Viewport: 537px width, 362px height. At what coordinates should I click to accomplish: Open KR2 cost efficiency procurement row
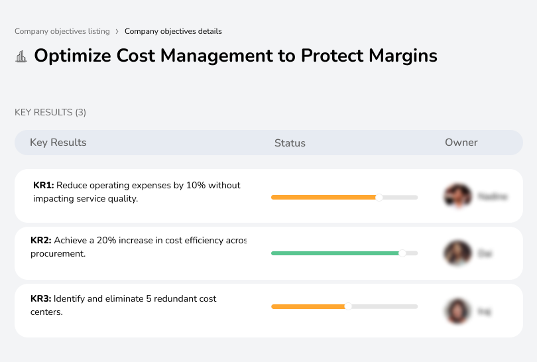tap(268, 253)
